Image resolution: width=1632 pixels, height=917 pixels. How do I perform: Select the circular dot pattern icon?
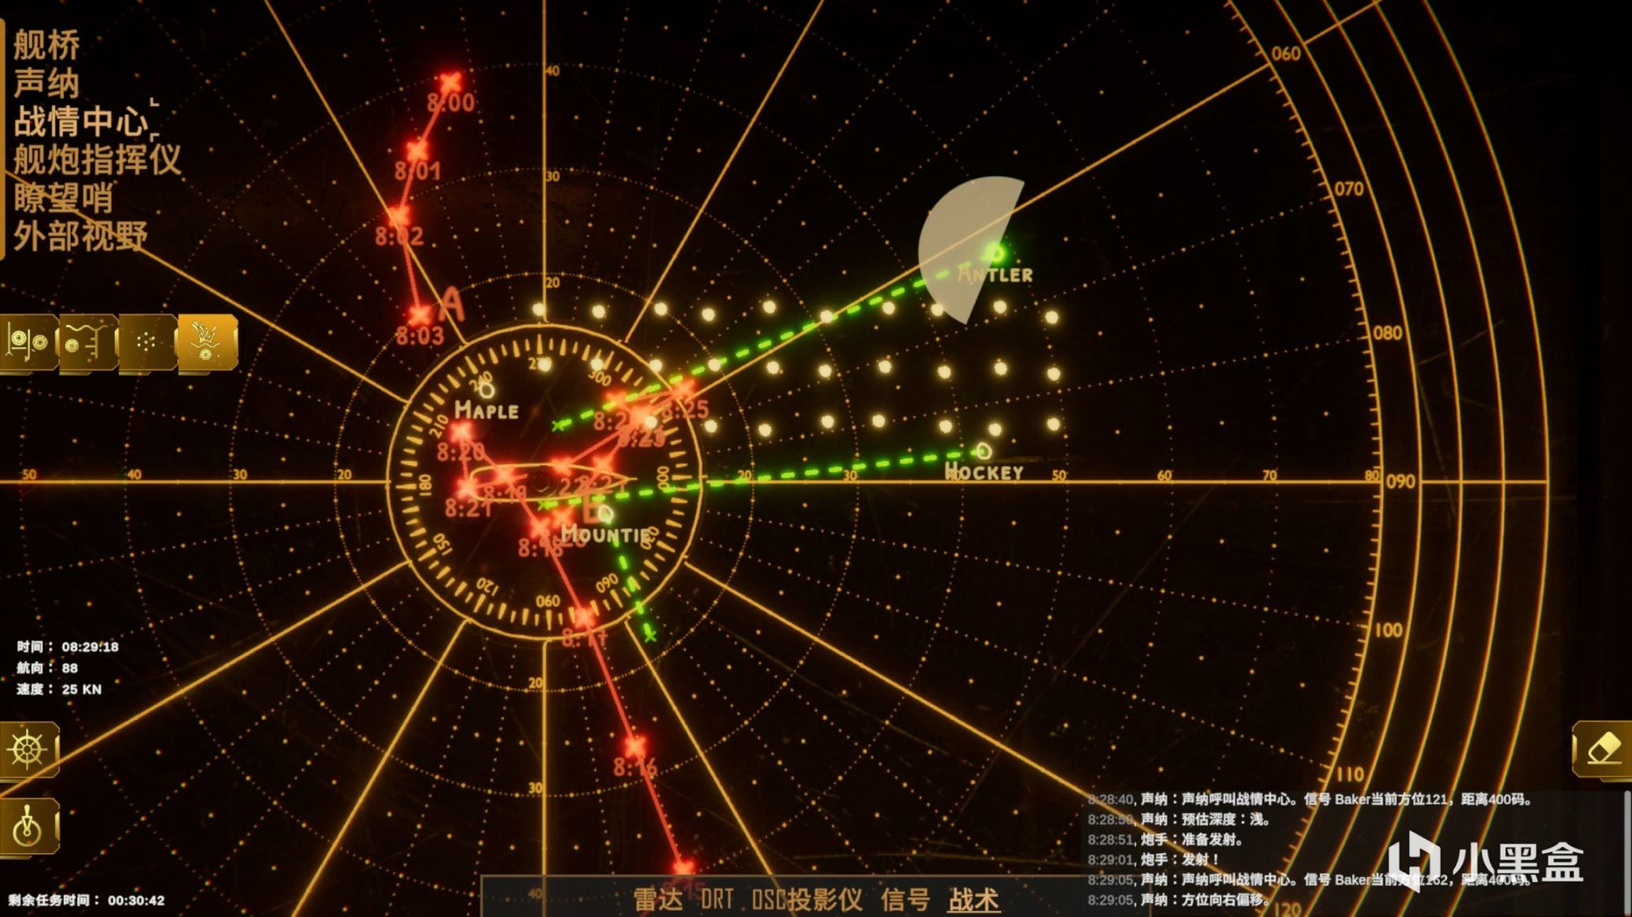[x=146, y=343]
